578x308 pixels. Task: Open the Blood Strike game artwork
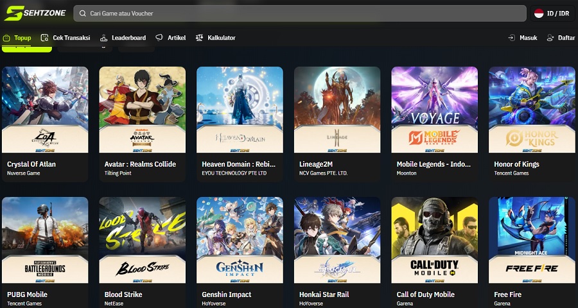pos(143,240)
